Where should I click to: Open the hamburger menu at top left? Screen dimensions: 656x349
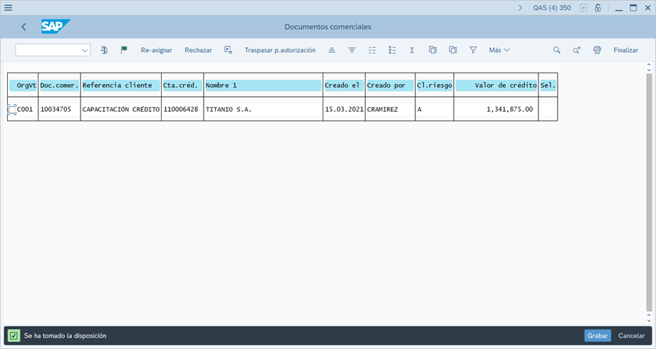pos(9,8)
